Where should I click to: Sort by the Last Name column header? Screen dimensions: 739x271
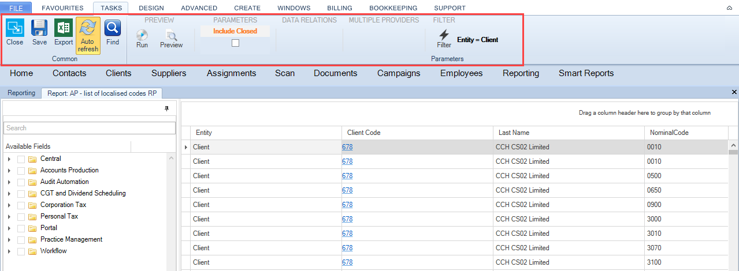click(x=569, y=133)
